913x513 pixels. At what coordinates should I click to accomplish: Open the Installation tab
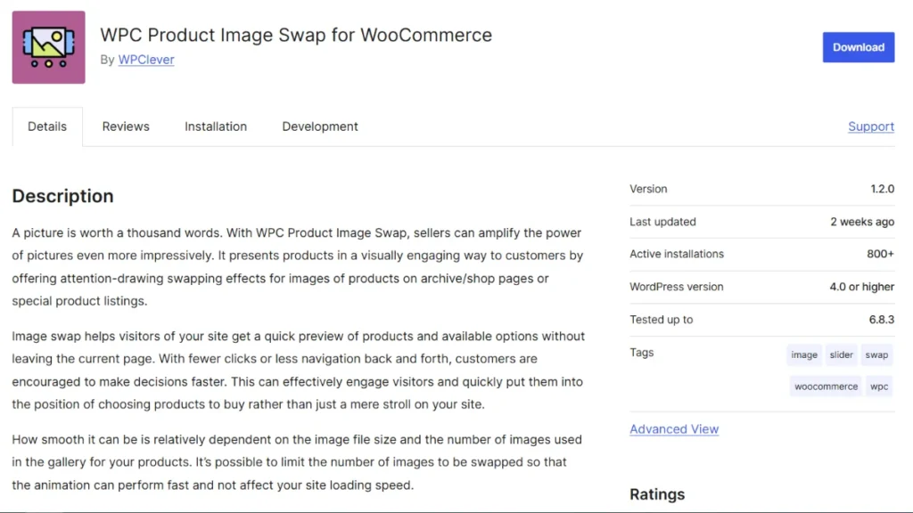click(x=215, y=126)
